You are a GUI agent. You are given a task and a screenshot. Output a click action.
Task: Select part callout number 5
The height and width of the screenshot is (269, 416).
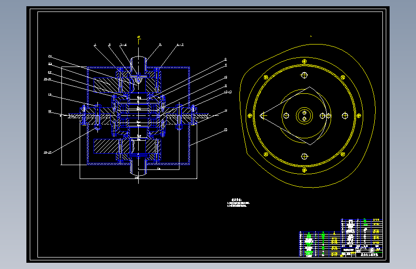[160, 45]
